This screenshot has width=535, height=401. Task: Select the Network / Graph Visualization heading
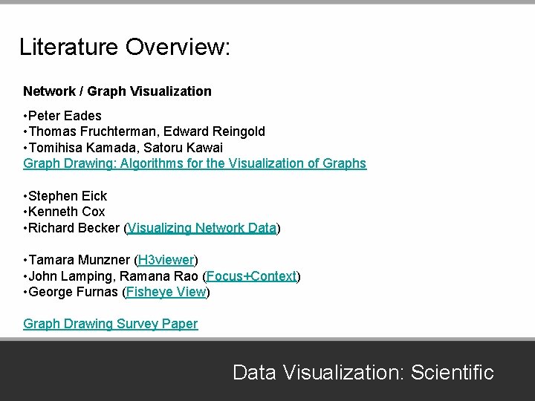click(x=117, y=91)
